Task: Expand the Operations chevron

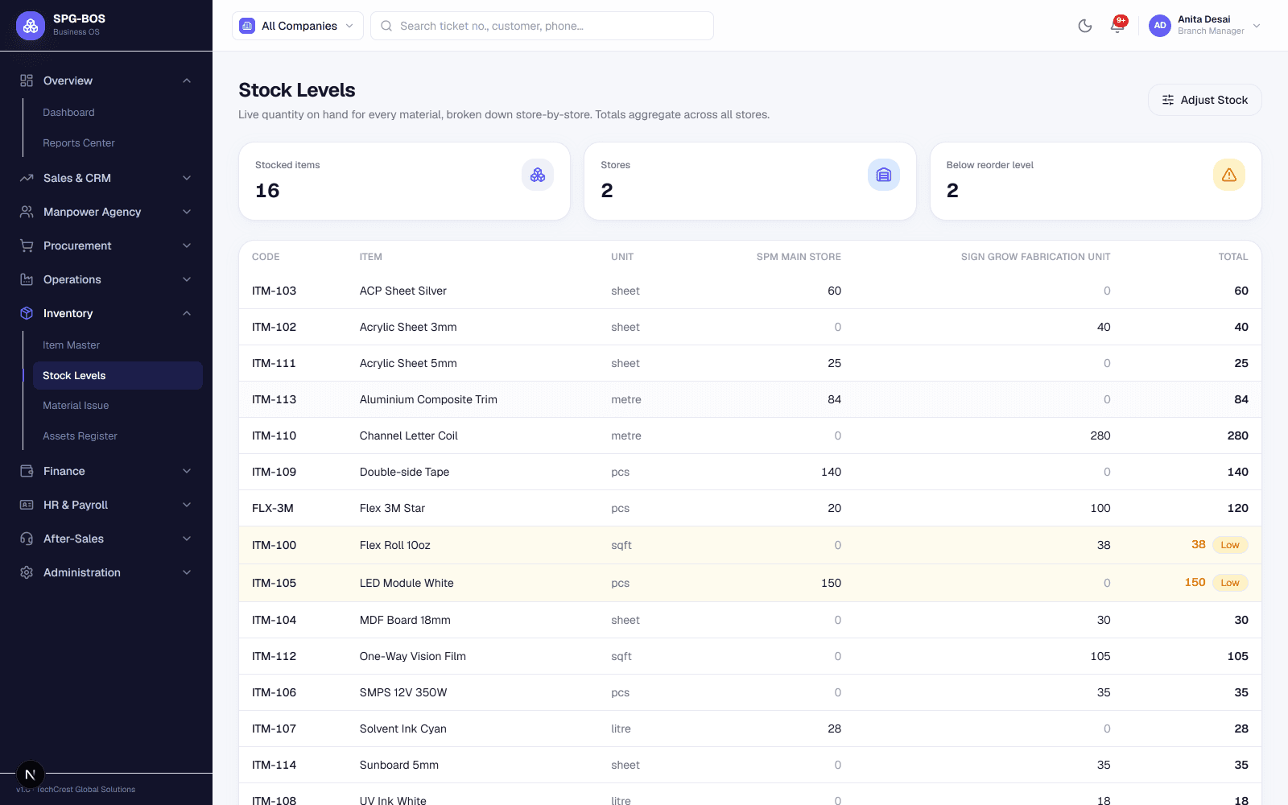Action: pos(187,279)
